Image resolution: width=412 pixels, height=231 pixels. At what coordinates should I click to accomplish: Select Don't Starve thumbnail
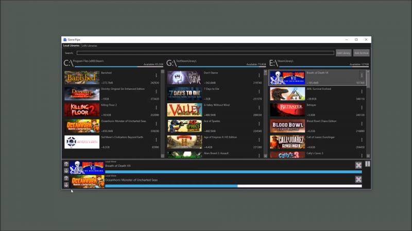[x=185, y=78]
